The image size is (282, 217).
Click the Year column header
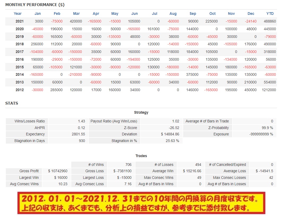pos(17,14)
